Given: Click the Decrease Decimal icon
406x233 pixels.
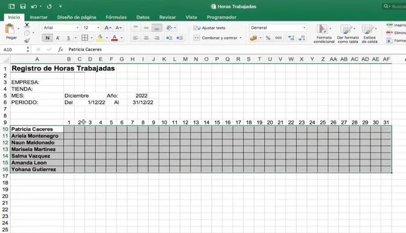Looking at the screenshot, I should pyautogui.click(x=302, y=38).
